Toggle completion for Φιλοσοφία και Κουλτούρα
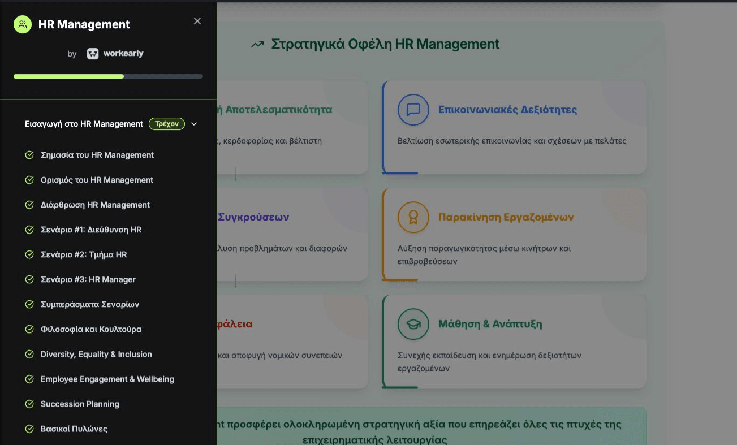 coord(29,329)
